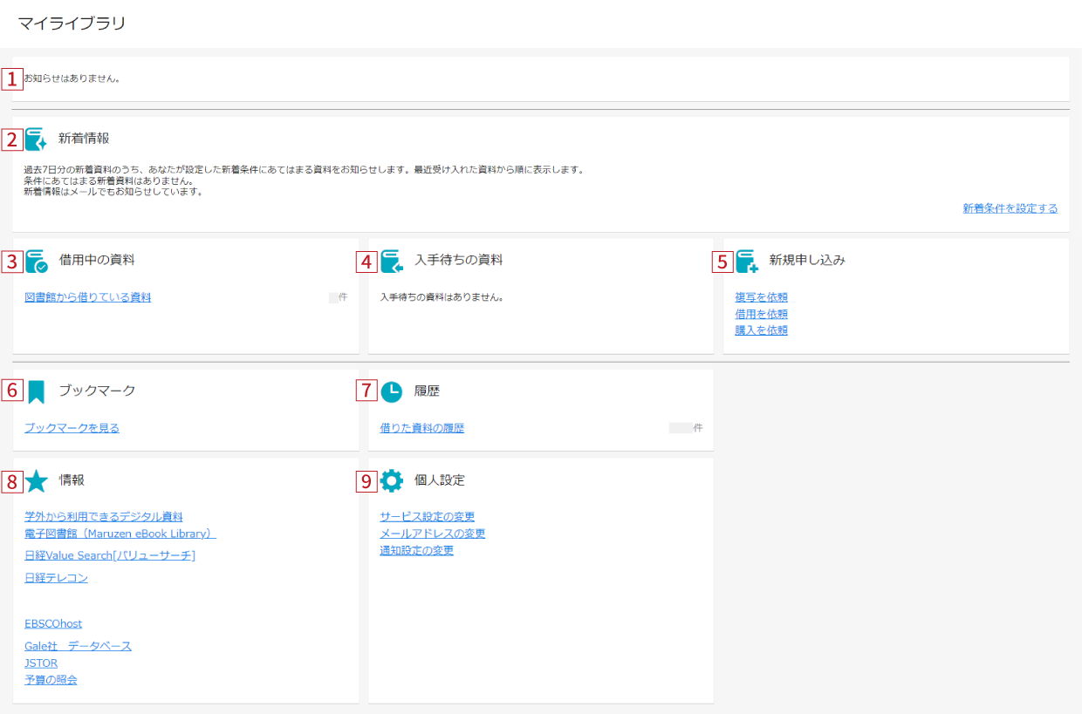1082x714 pixels.
Task: Open the Maruzen eBook Library link
Action: [x=120, y=534]
